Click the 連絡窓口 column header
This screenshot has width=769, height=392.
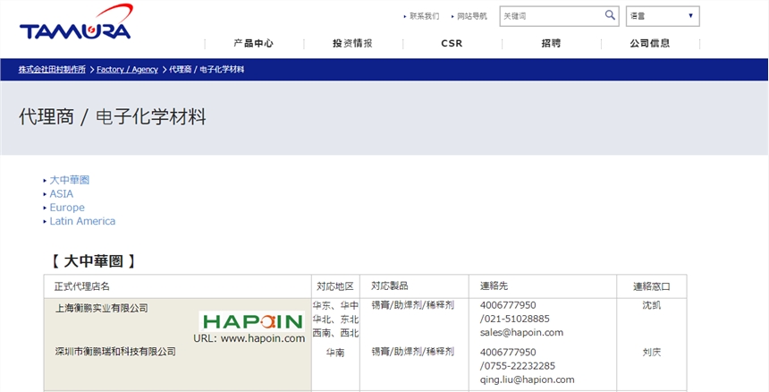click(x=651, y=286)
